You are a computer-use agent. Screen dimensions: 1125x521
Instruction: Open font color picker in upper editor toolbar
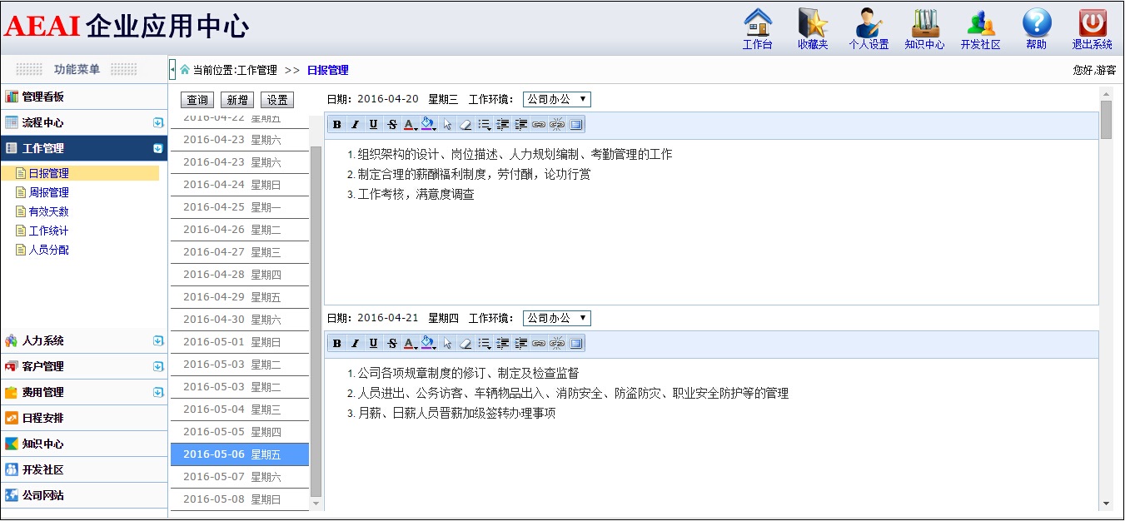[411, 125]
